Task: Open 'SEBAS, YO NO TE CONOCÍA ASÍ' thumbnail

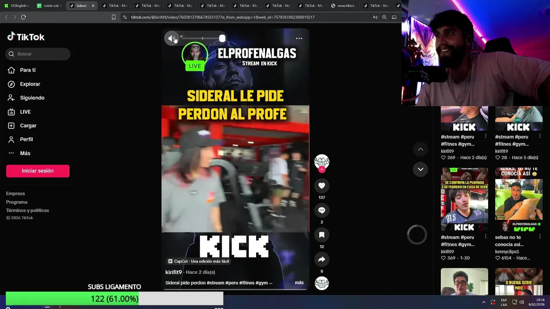Action: [x=519, y=200]
